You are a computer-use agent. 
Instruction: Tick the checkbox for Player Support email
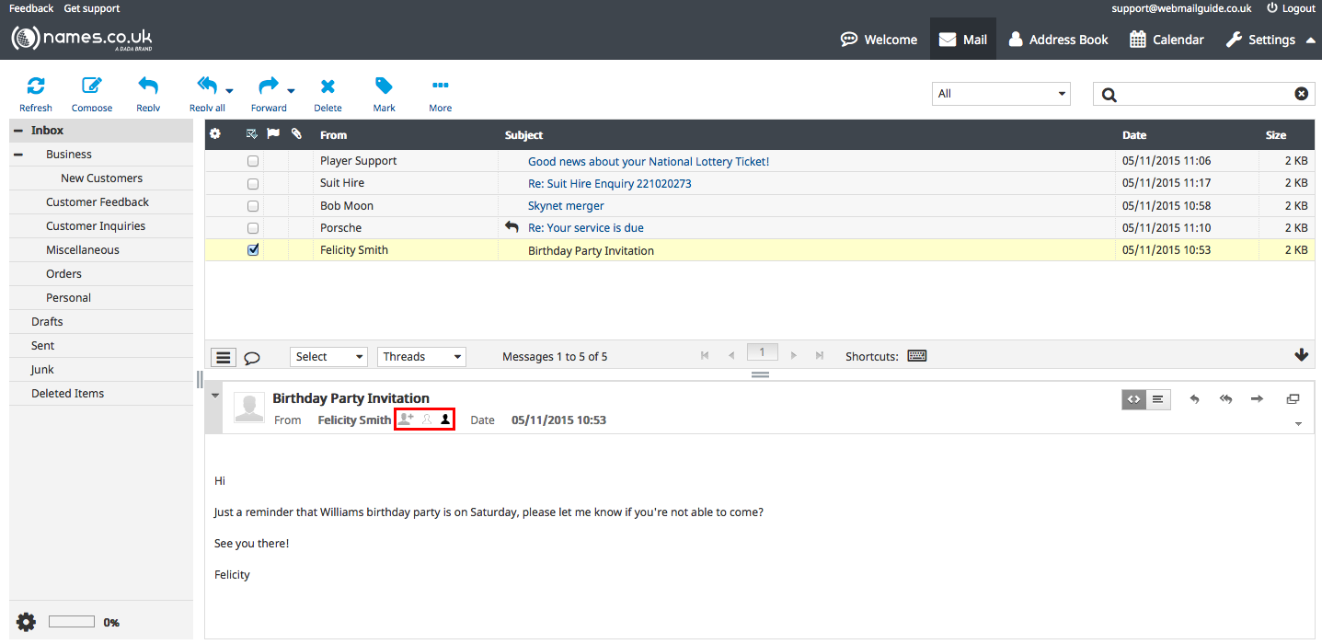point(253,161)
